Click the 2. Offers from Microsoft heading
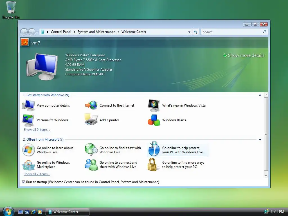This screenshot has width=288, height=216. coord(43,139)
